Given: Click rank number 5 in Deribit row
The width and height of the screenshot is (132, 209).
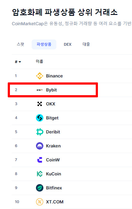Looking at the screenshot, I should tap(16, 132).
